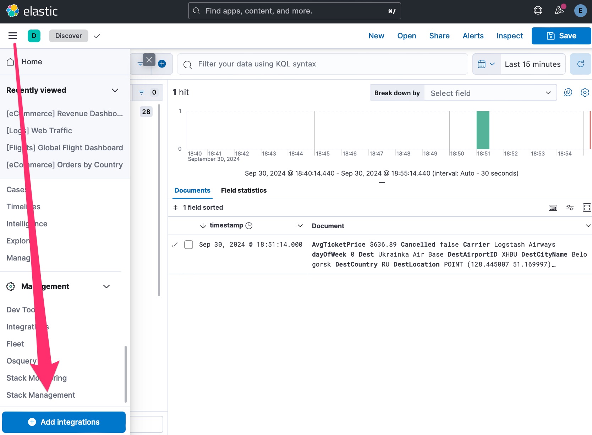The height and width of the screenshot is (435, 592).
Task: Collapse the Management nav section
Action: pos(106,286)
